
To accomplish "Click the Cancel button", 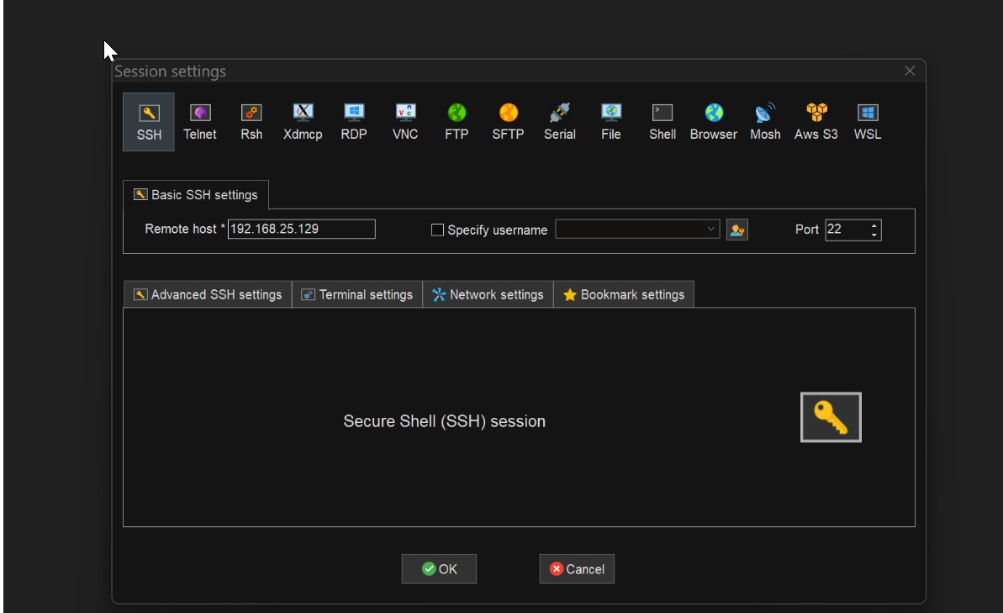I will (x=577, y=568).
